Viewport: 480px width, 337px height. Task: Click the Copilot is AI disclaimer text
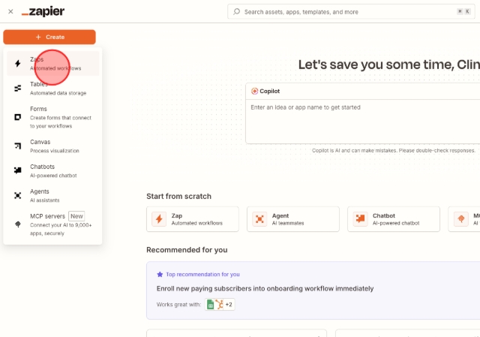coord(393,150)
